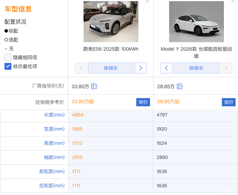This screenshot has width=238, height=195.
Task: Click the right arrow under Model Y
Action: coord(226,68)
